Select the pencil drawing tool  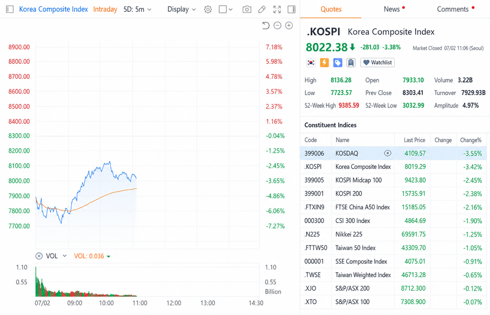262,9
